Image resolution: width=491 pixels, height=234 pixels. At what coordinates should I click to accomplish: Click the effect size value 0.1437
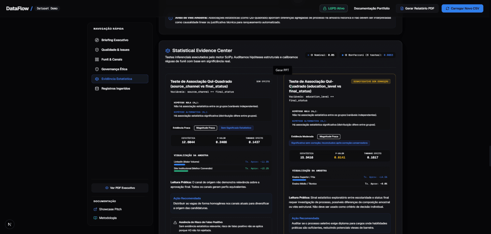point(254,142)
